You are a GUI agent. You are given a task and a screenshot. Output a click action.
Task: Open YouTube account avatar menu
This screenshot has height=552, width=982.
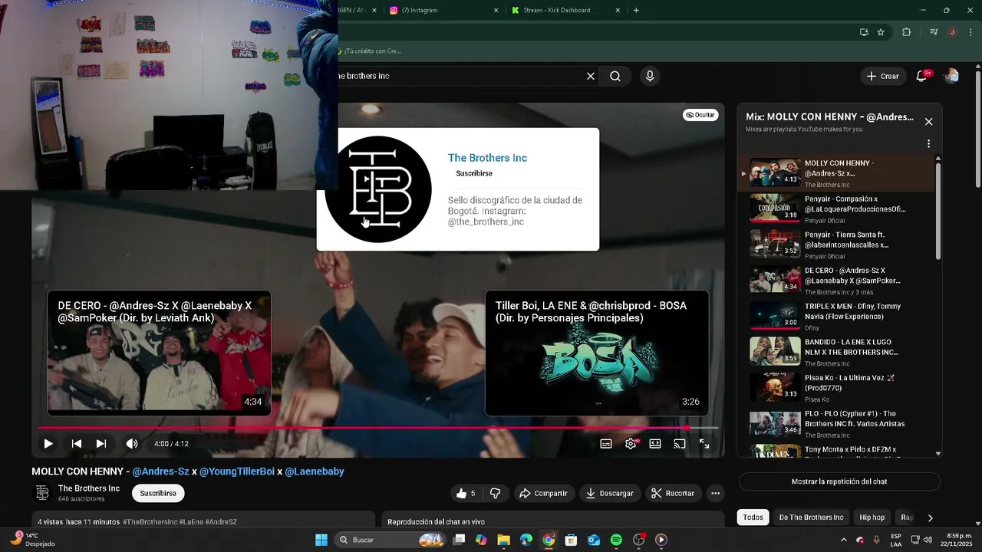click(951, 76)
